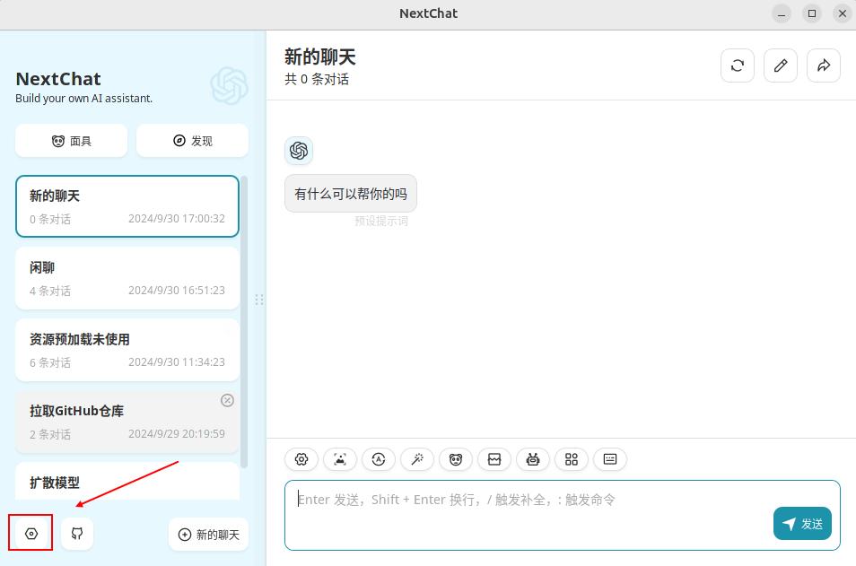Open the settings hexagon icon in sidebar
Image resolution: width=856 pixels, height=566 pixels.
click(x=31, y=533)
